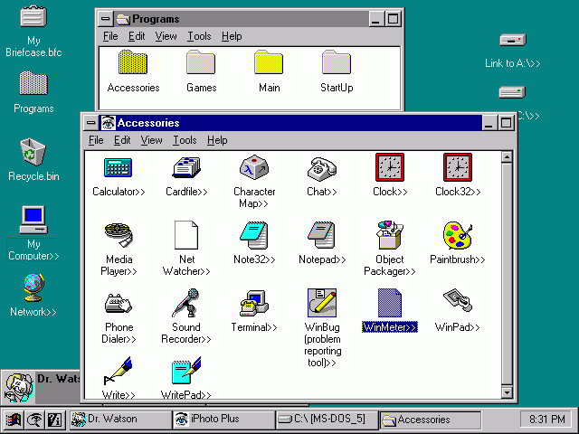This screenshot has width=579, height=434.
Task: Switch to Dr. Watson taskbar button
Action: coord(120,420)
